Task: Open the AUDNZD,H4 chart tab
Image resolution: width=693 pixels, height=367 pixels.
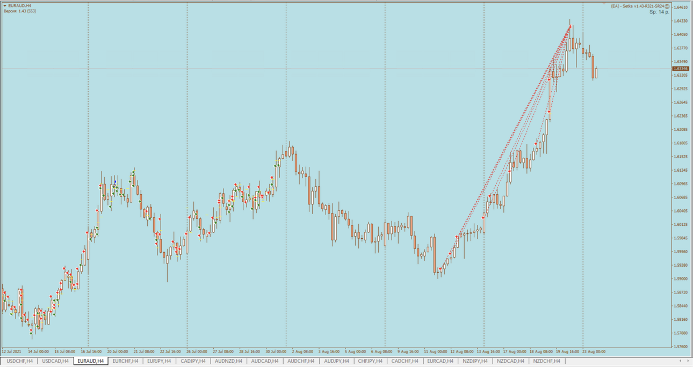Action: [x=228, y=361]
